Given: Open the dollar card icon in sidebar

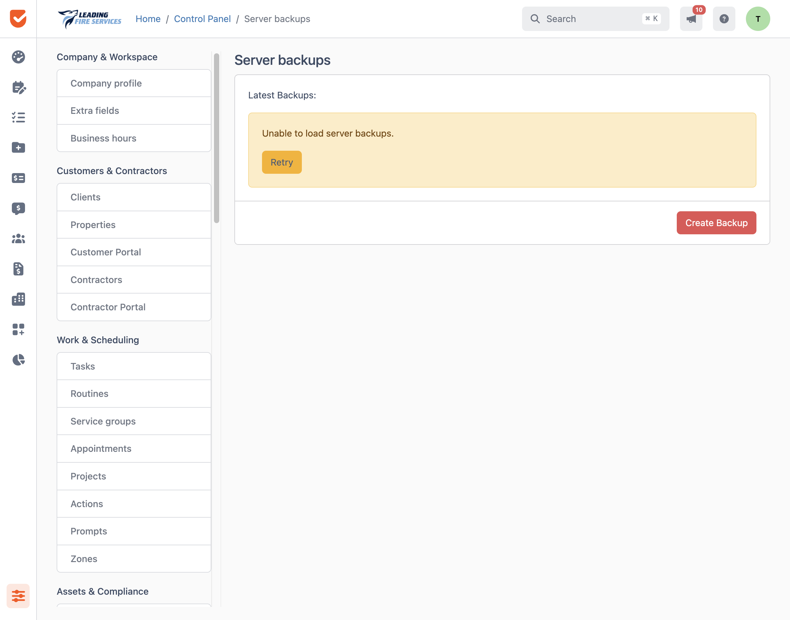Looking at the screenshot, I should click(x=18, y=178).
